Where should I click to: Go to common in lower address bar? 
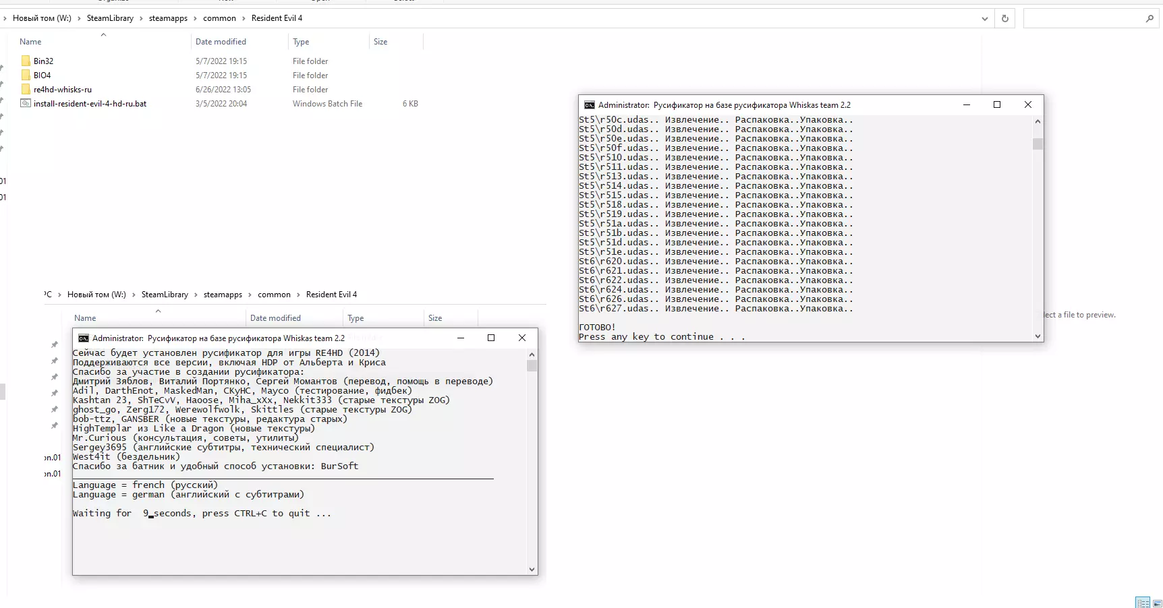click(x=274, y=295)
